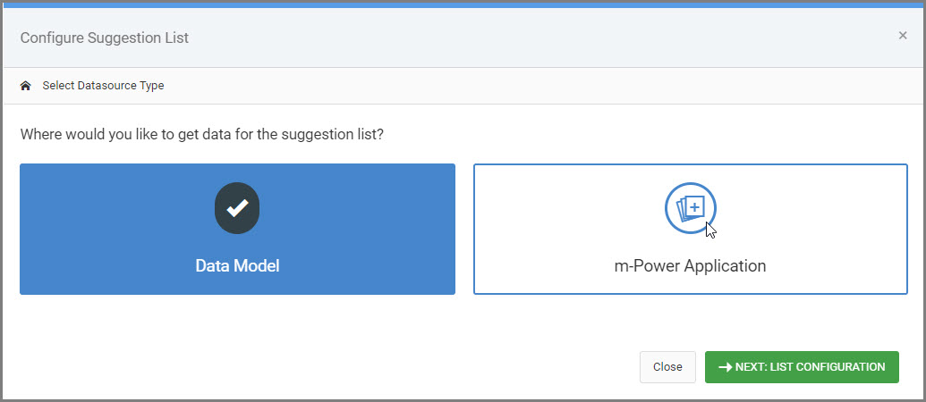Click the arrow icon on Next button
This screenshot has height=402, width=926.
(x=726, y=367)
